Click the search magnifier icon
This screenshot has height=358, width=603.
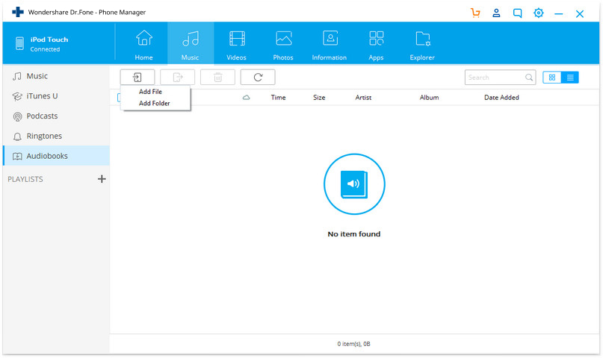[529, 78]
